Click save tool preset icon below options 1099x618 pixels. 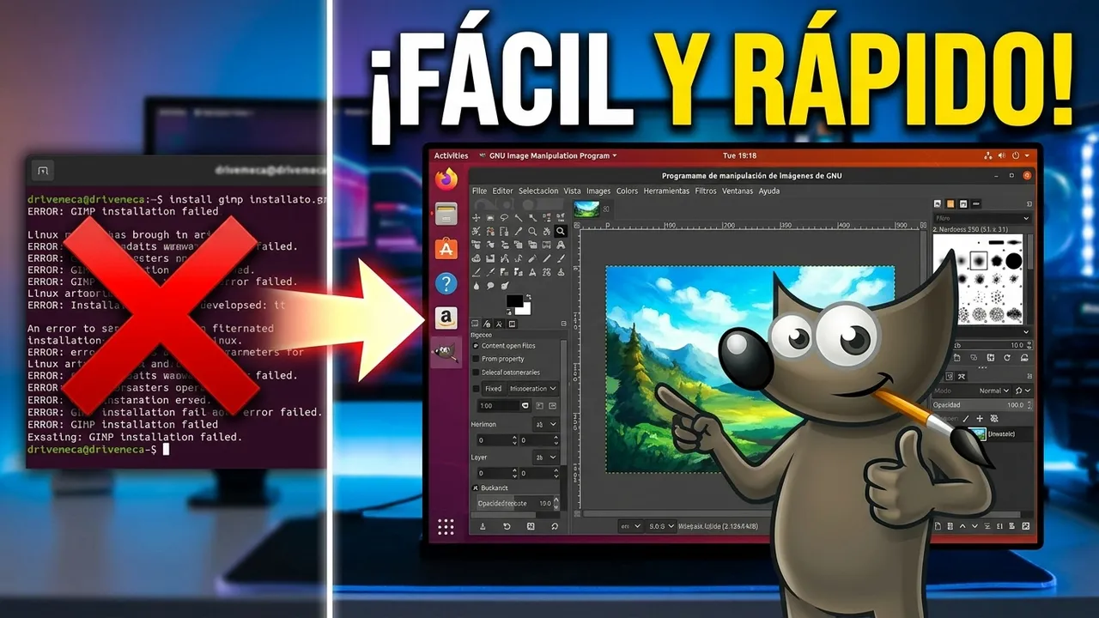pyautogui.click(x=483, y=526)
